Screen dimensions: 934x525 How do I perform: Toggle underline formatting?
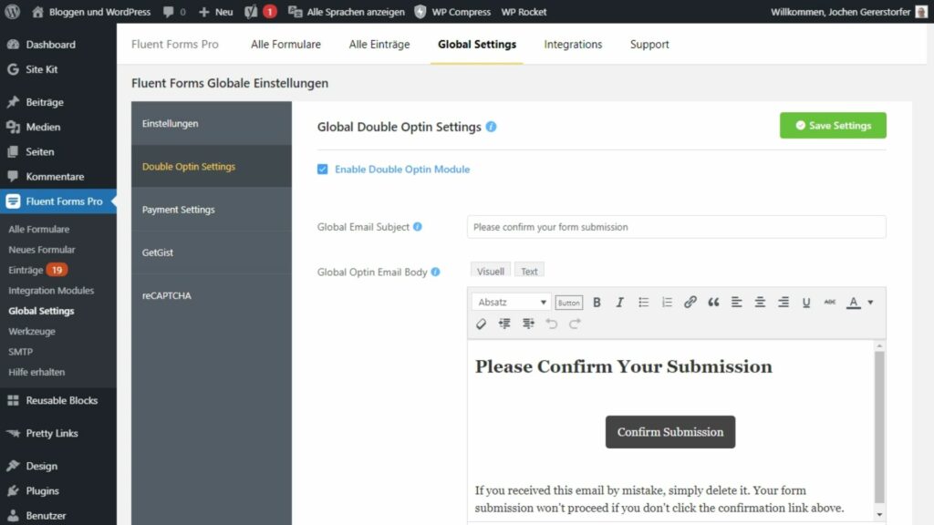coord(806,303)
